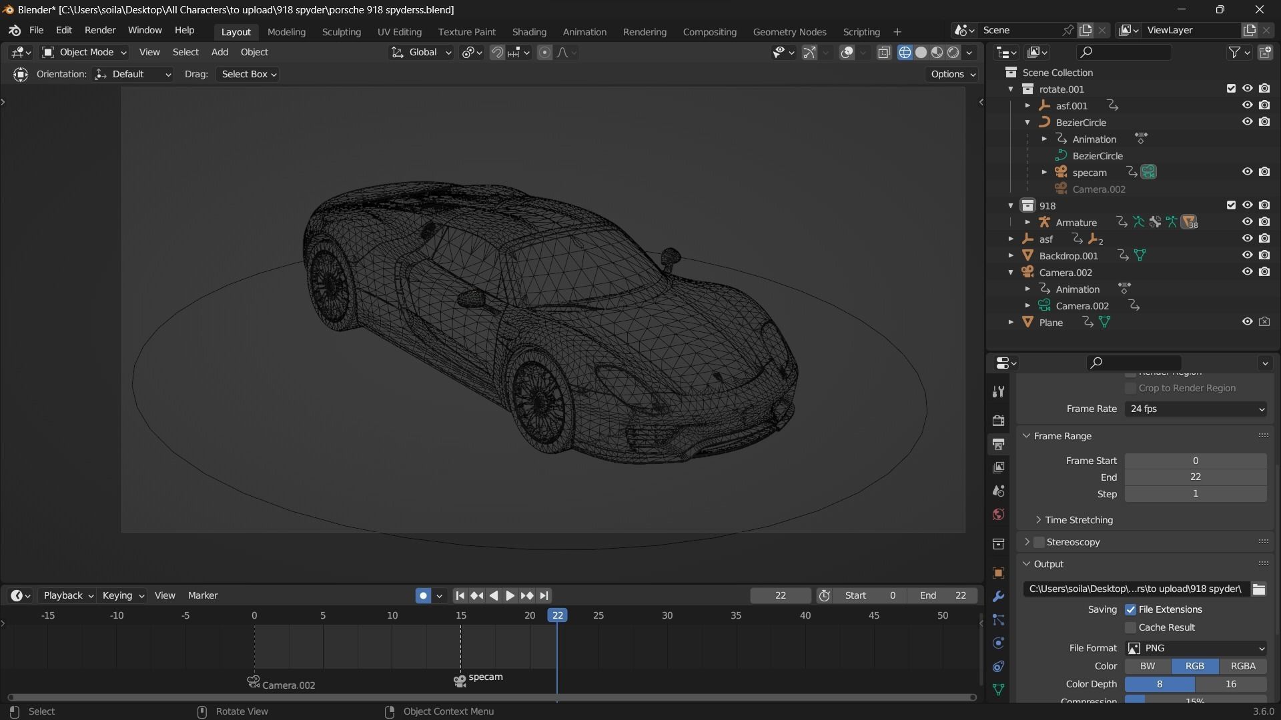Select RGBA color mode
This screenshot has width=1281, height=720.
(1243, 667)
